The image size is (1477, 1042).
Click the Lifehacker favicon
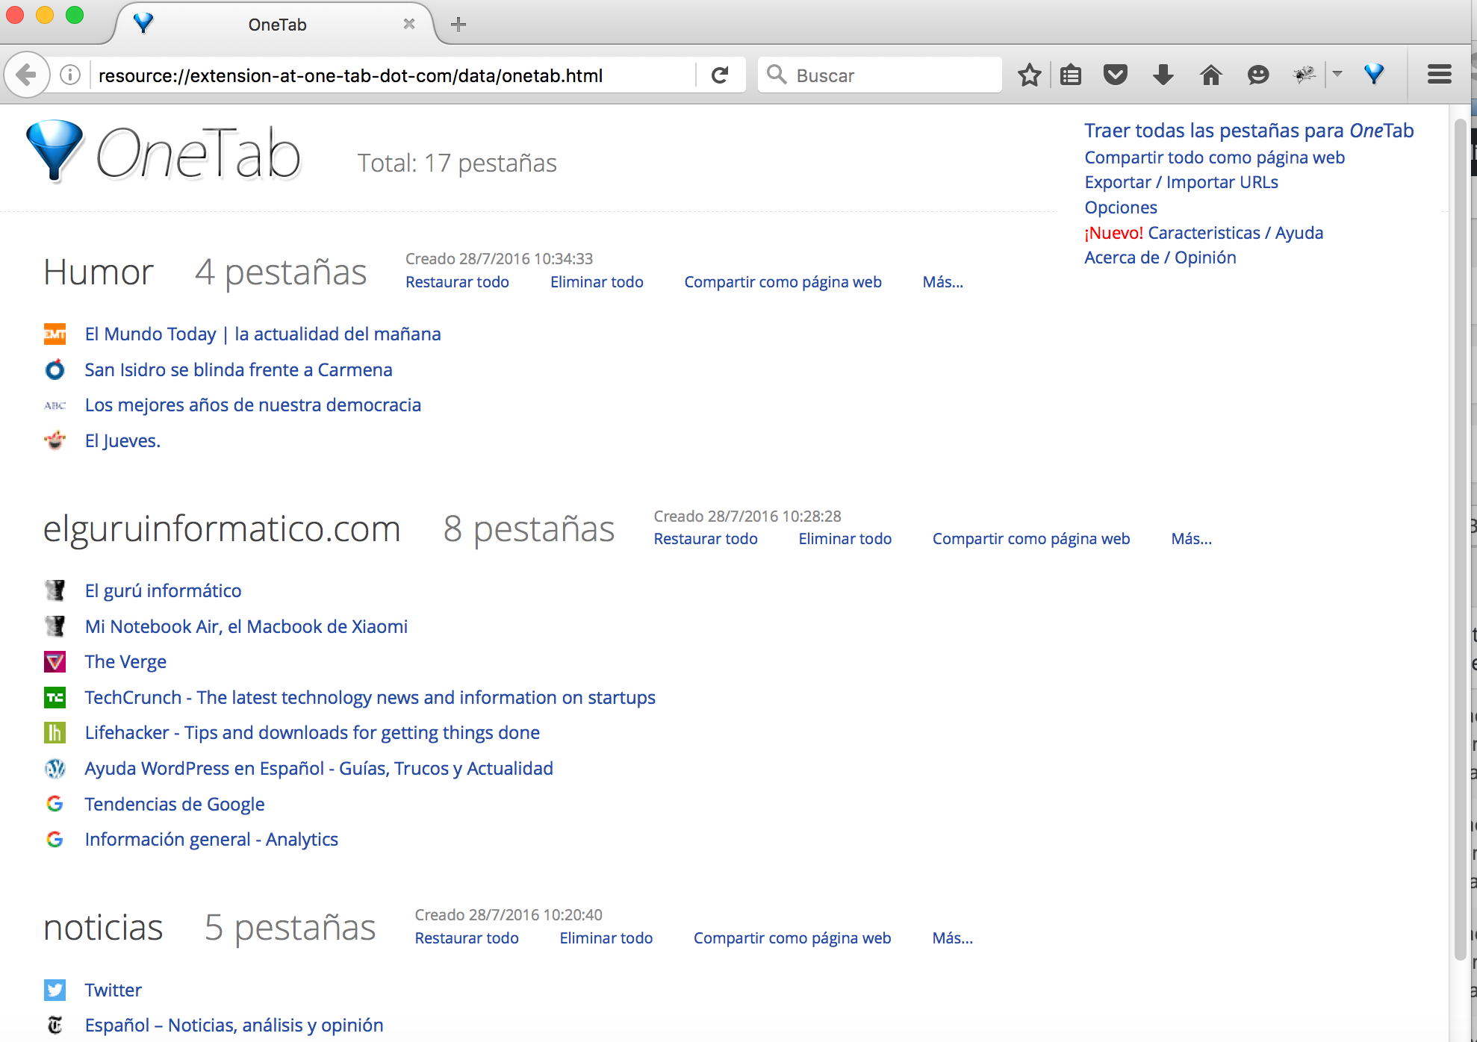[55, 732]
